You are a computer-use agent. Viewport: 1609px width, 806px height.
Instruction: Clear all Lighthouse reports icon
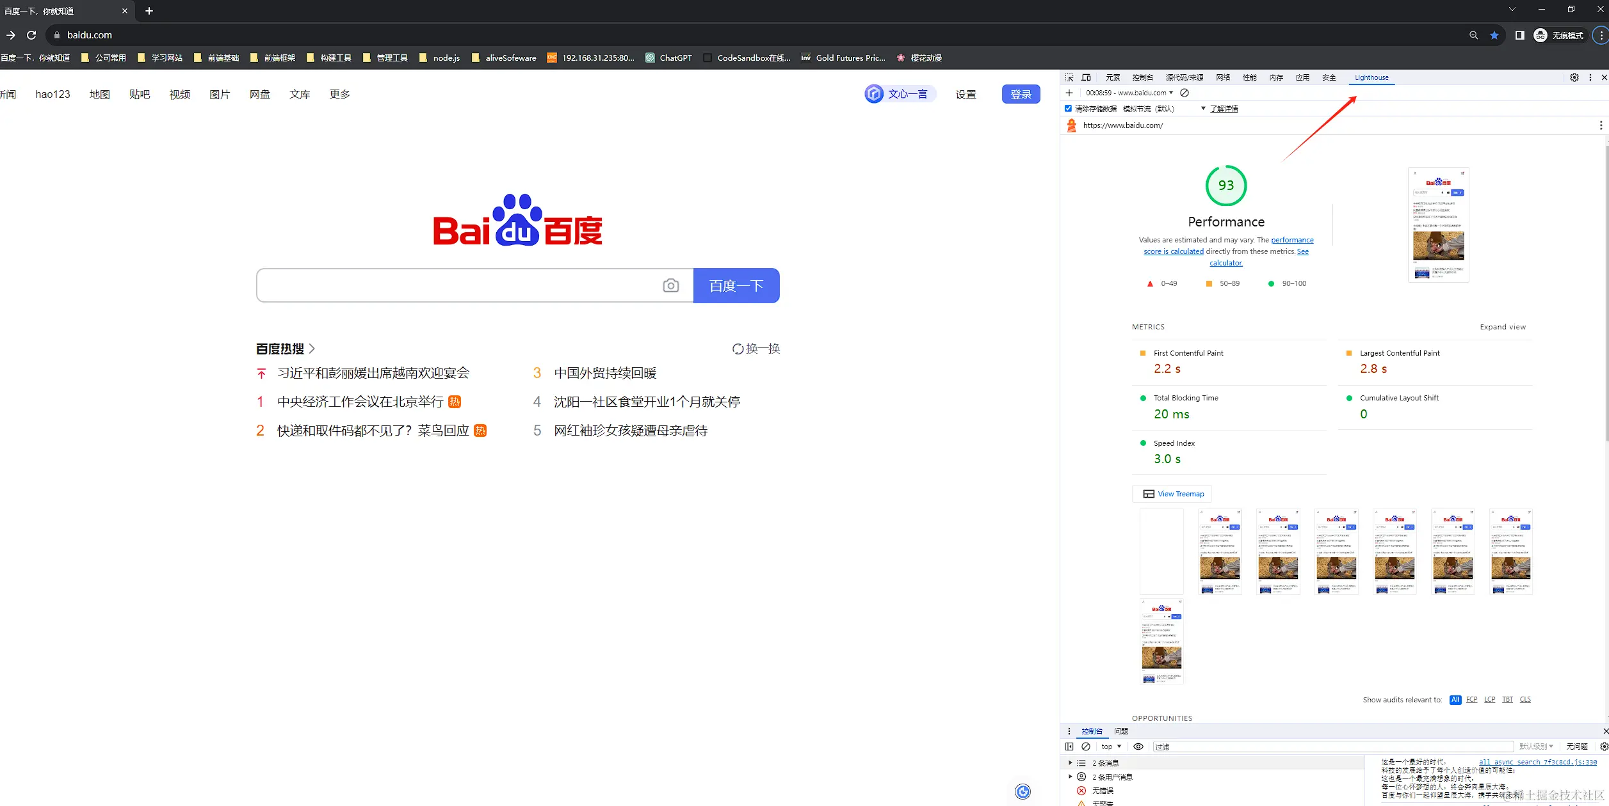click(x=1185, y=93)
